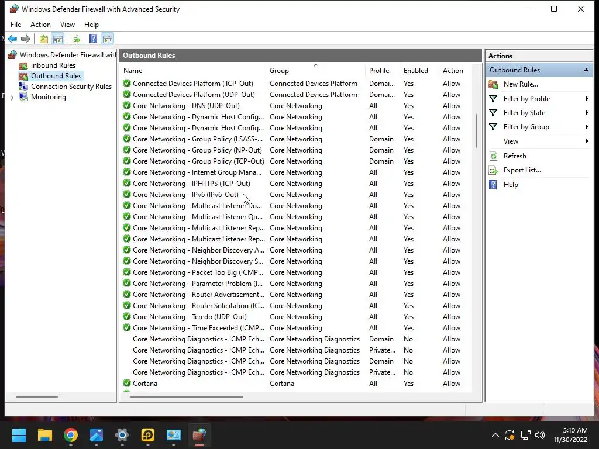Sort by the Name column header
The width and height of the screenshot is (599, 449).
click(x=193, y=71)
